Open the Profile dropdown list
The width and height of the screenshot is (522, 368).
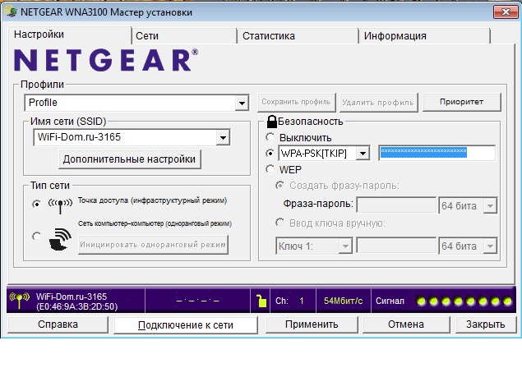click(241, 103)
